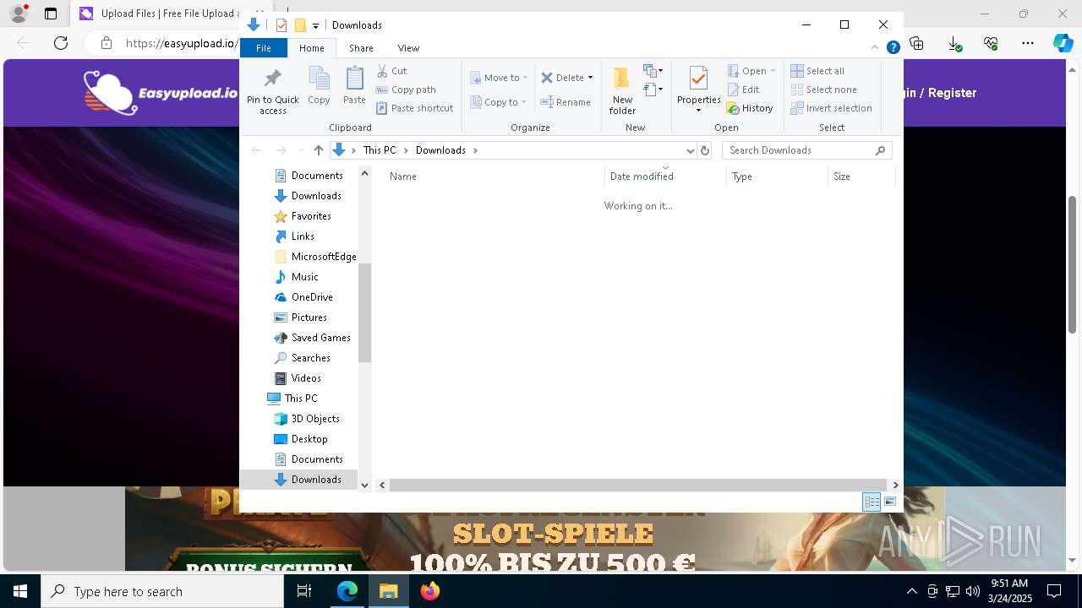1082x608 pixels.
Task: Open Microsoft Edge from the taskbar
Action: 347,591
